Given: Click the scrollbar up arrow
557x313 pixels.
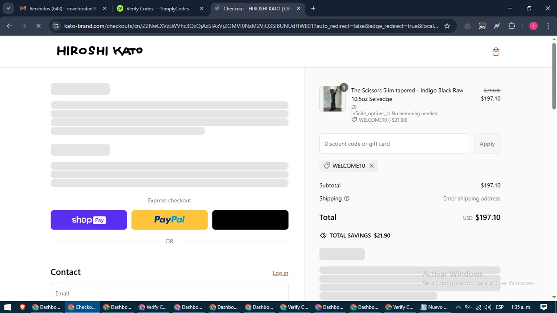Looking at the screenshot, I should pos(554,39).
